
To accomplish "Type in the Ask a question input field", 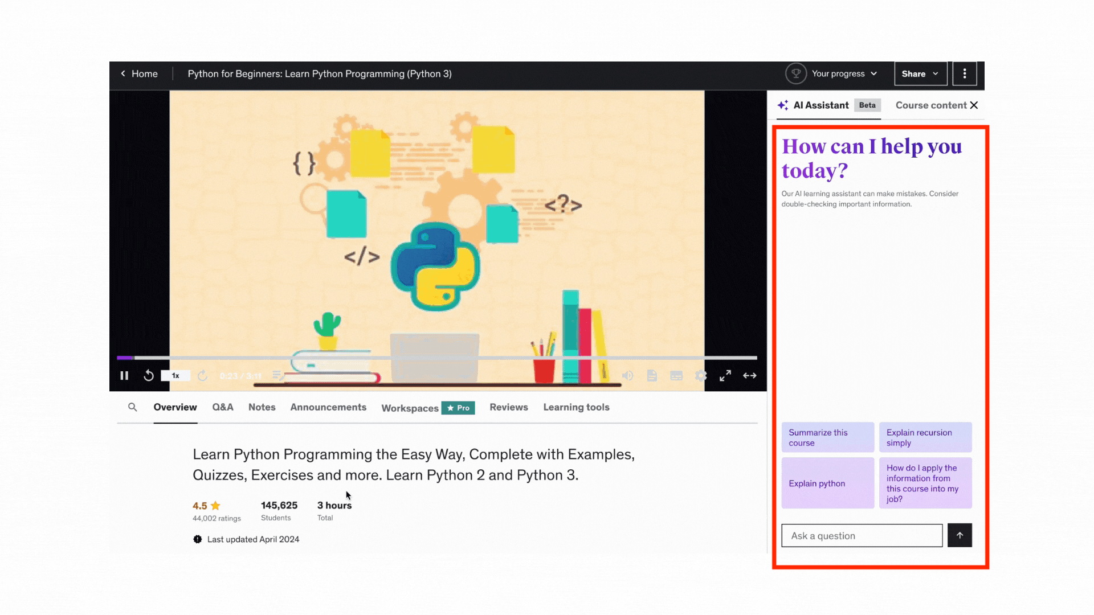I will tap(862, 535).
